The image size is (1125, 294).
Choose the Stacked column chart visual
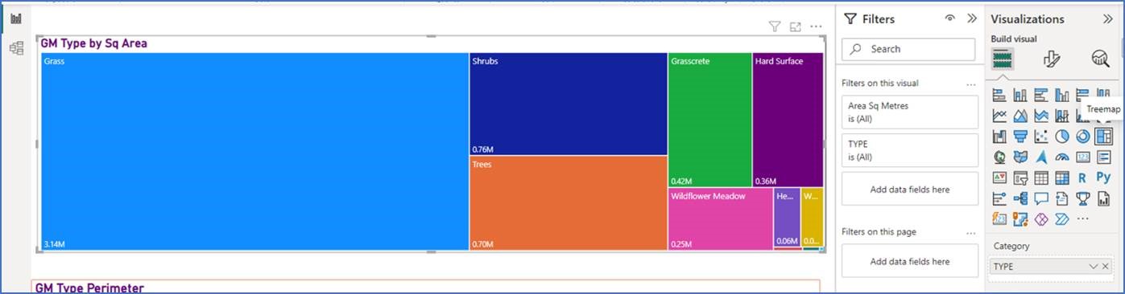pyautogui.click(x=1020, y=95)
